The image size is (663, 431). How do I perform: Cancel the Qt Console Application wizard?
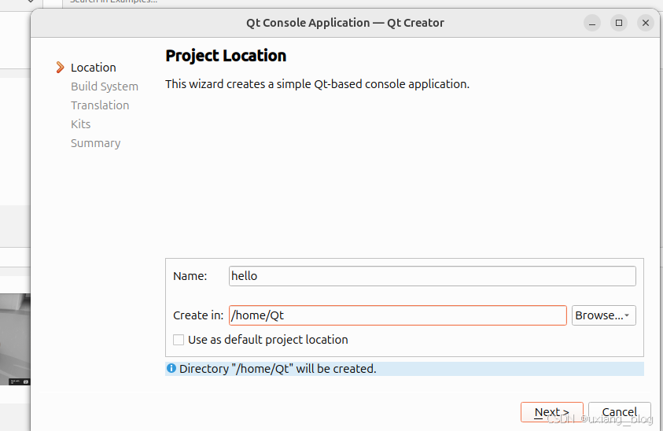pos(620,412)
